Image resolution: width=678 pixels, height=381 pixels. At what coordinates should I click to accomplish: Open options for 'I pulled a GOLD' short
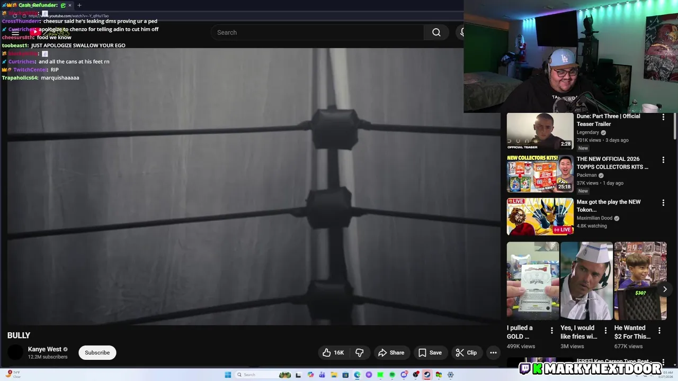(551, 330)
